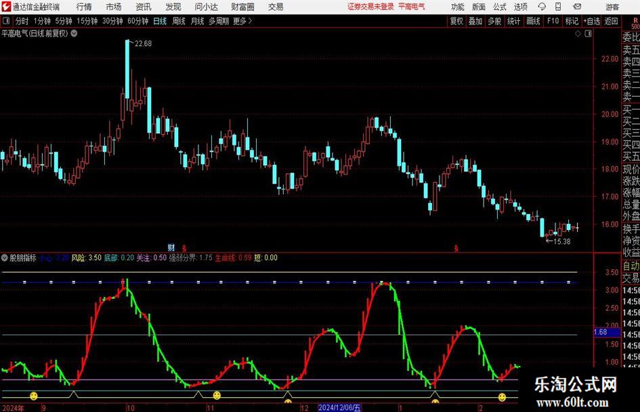Switch to 15分钟 period tab
The width and height of the screenshot is (640, 412).
tap(87, 21)
